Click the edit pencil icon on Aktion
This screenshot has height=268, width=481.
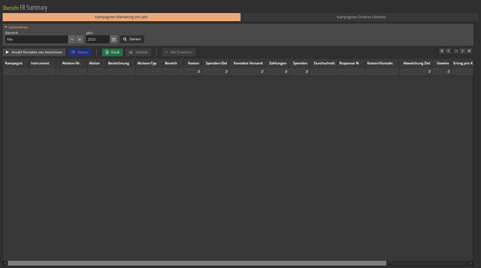(x=74, y=52)
